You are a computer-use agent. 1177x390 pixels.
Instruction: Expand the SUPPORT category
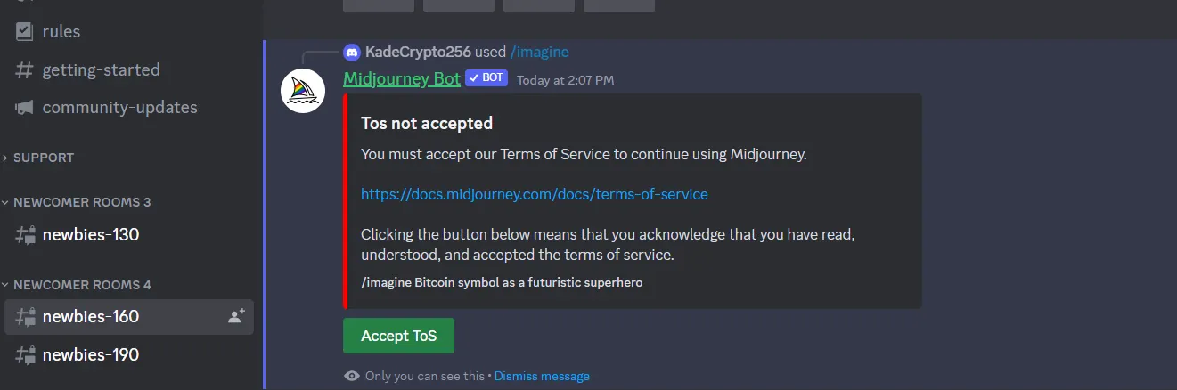(43, 158)
